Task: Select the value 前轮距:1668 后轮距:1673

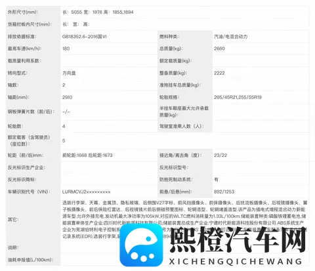Action: click(x=87, y=156)
